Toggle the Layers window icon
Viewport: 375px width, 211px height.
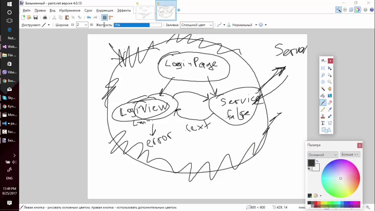(351, 10)
